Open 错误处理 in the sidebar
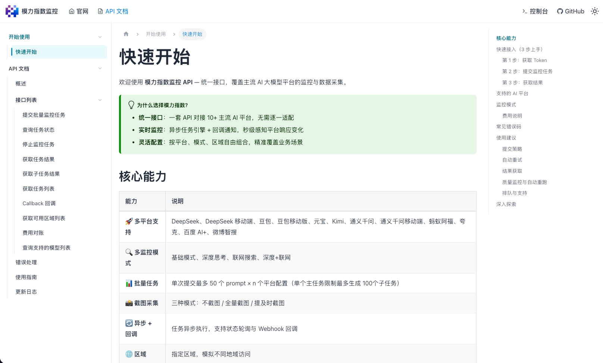603x363 pixels. click(26, 262)
